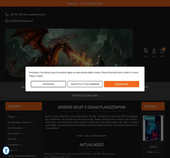170x158 pixels.
Task: Click the phone number +48 737-169-554
Action: [x=18, y=14]
